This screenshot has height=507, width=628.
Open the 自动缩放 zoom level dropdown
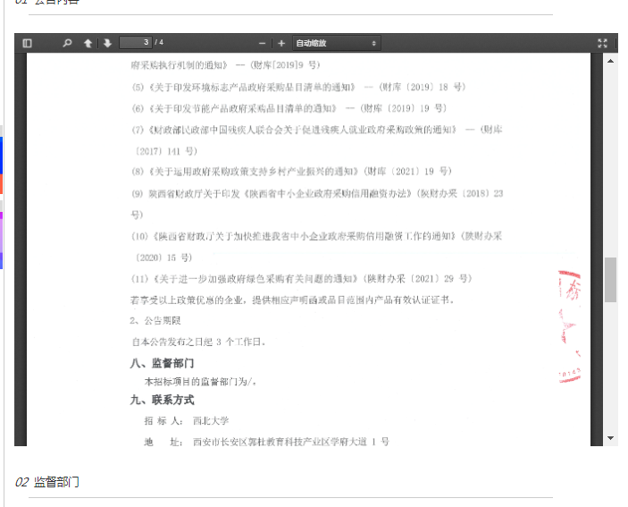[x=337, y=43]
